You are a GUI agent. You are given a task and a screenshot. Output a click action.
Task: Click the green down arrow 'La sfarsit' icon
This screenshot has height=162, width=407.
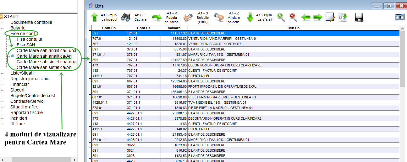point(250,17)
